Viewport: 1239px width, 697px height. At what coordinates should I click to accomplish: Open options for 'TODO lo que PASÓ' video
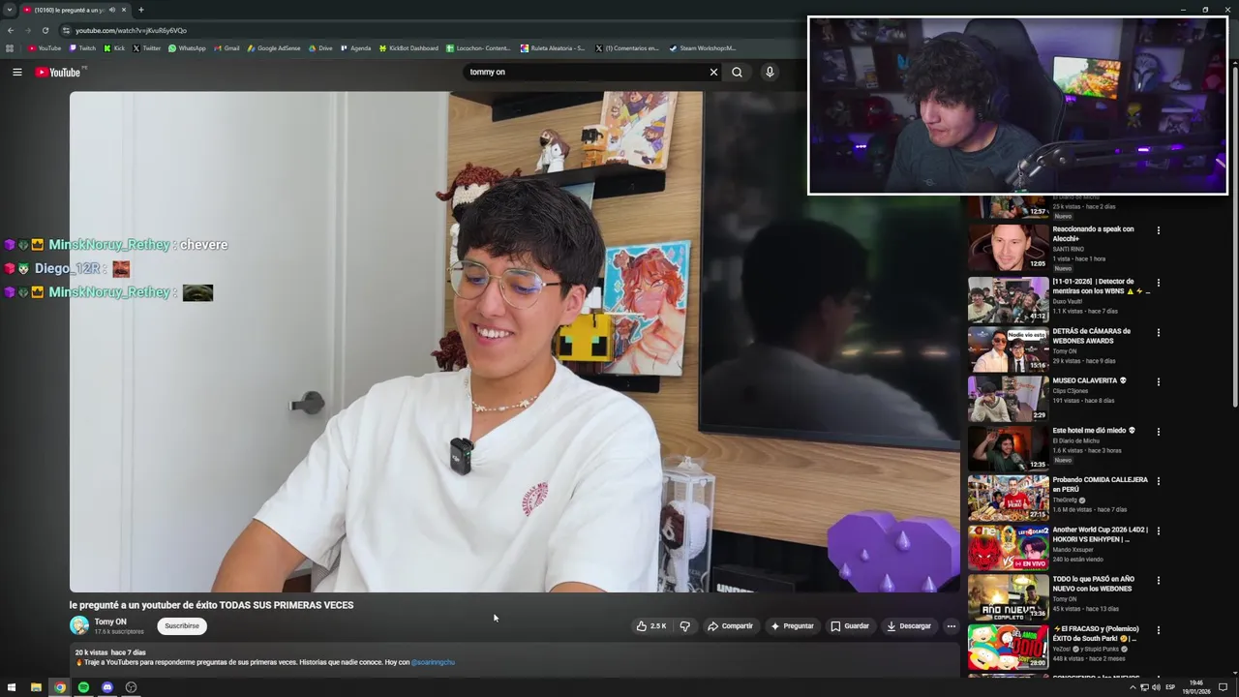pyautogui.click(x=1158, y=581)
